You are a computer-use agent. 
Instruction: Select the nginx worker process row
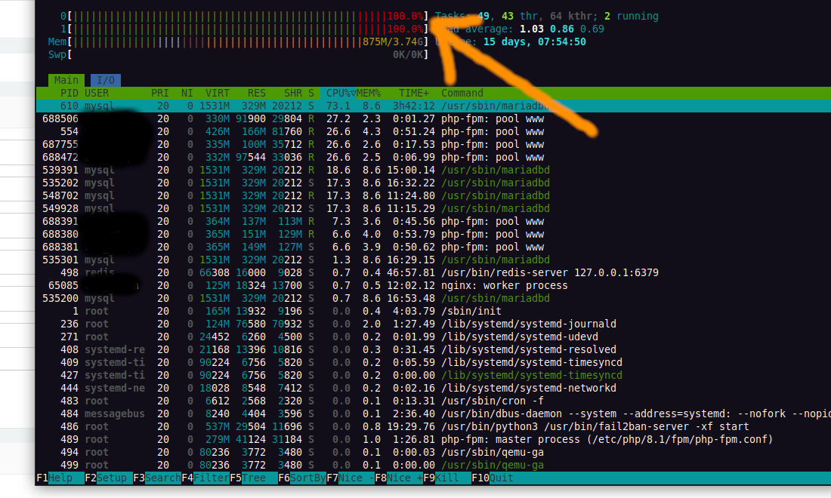tap(434, 286)
